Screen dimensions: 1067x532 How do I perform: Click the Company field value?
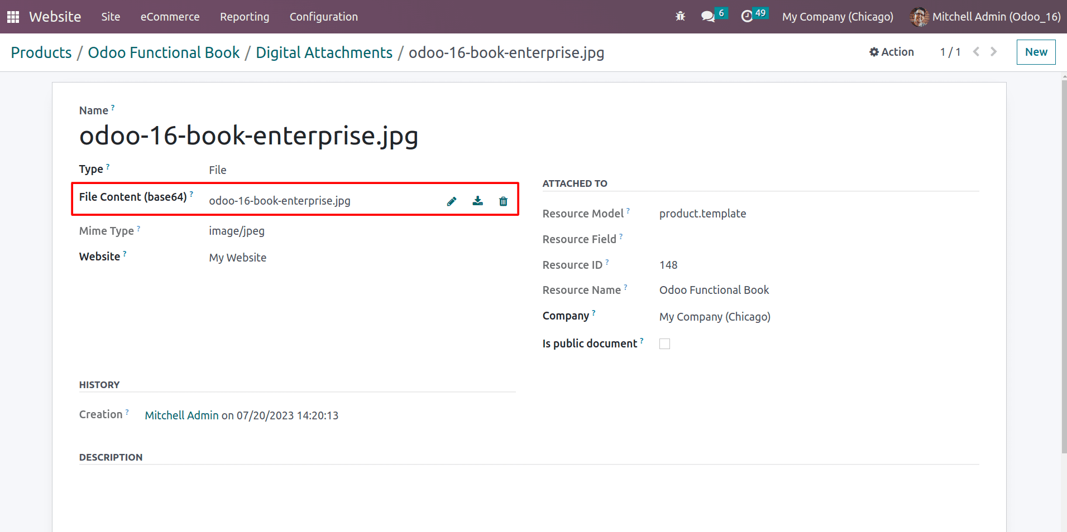tap(715, 317)
